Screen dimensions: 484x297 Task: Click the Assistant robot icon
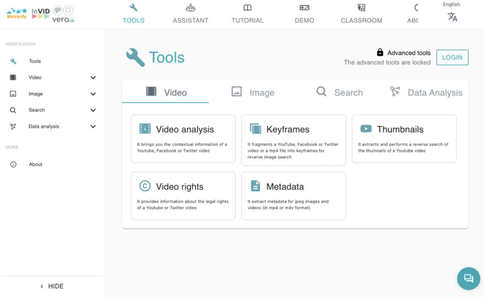pyautogui.click(x=190, y=8)
